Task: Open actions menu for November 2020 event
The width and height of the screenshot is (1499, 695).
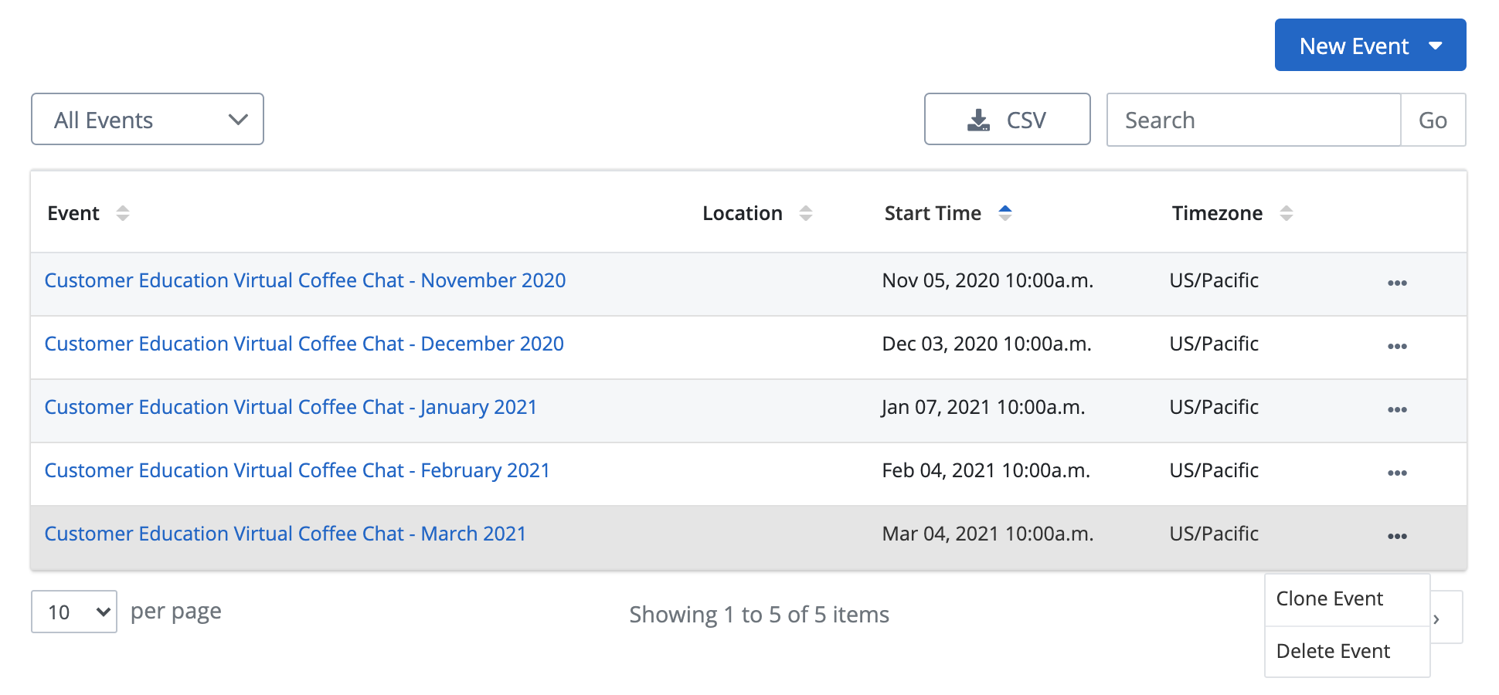Action: (1397, 283)
